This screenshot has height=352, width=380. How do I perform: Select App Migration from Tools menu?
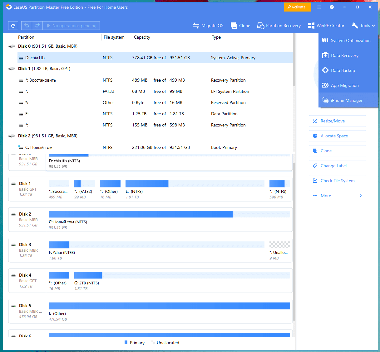tap(348, 85)
